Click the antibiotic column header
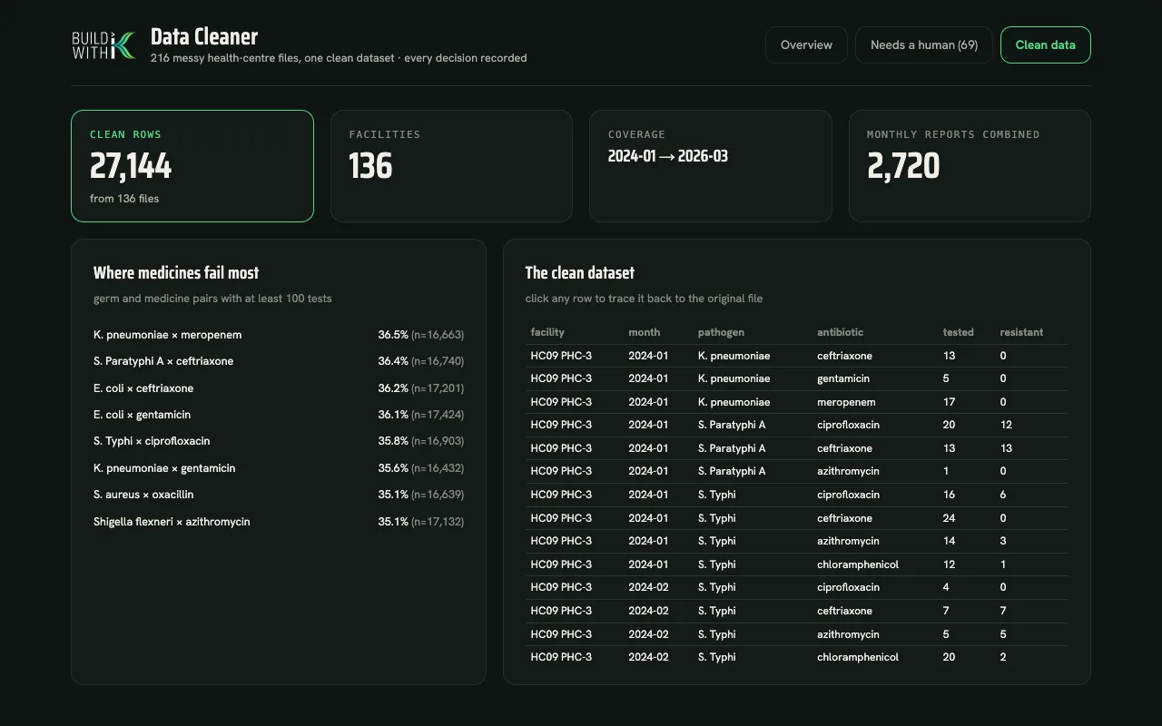Image resolution: width=1162 pixels, height=726 pixels. click(841, 332)
